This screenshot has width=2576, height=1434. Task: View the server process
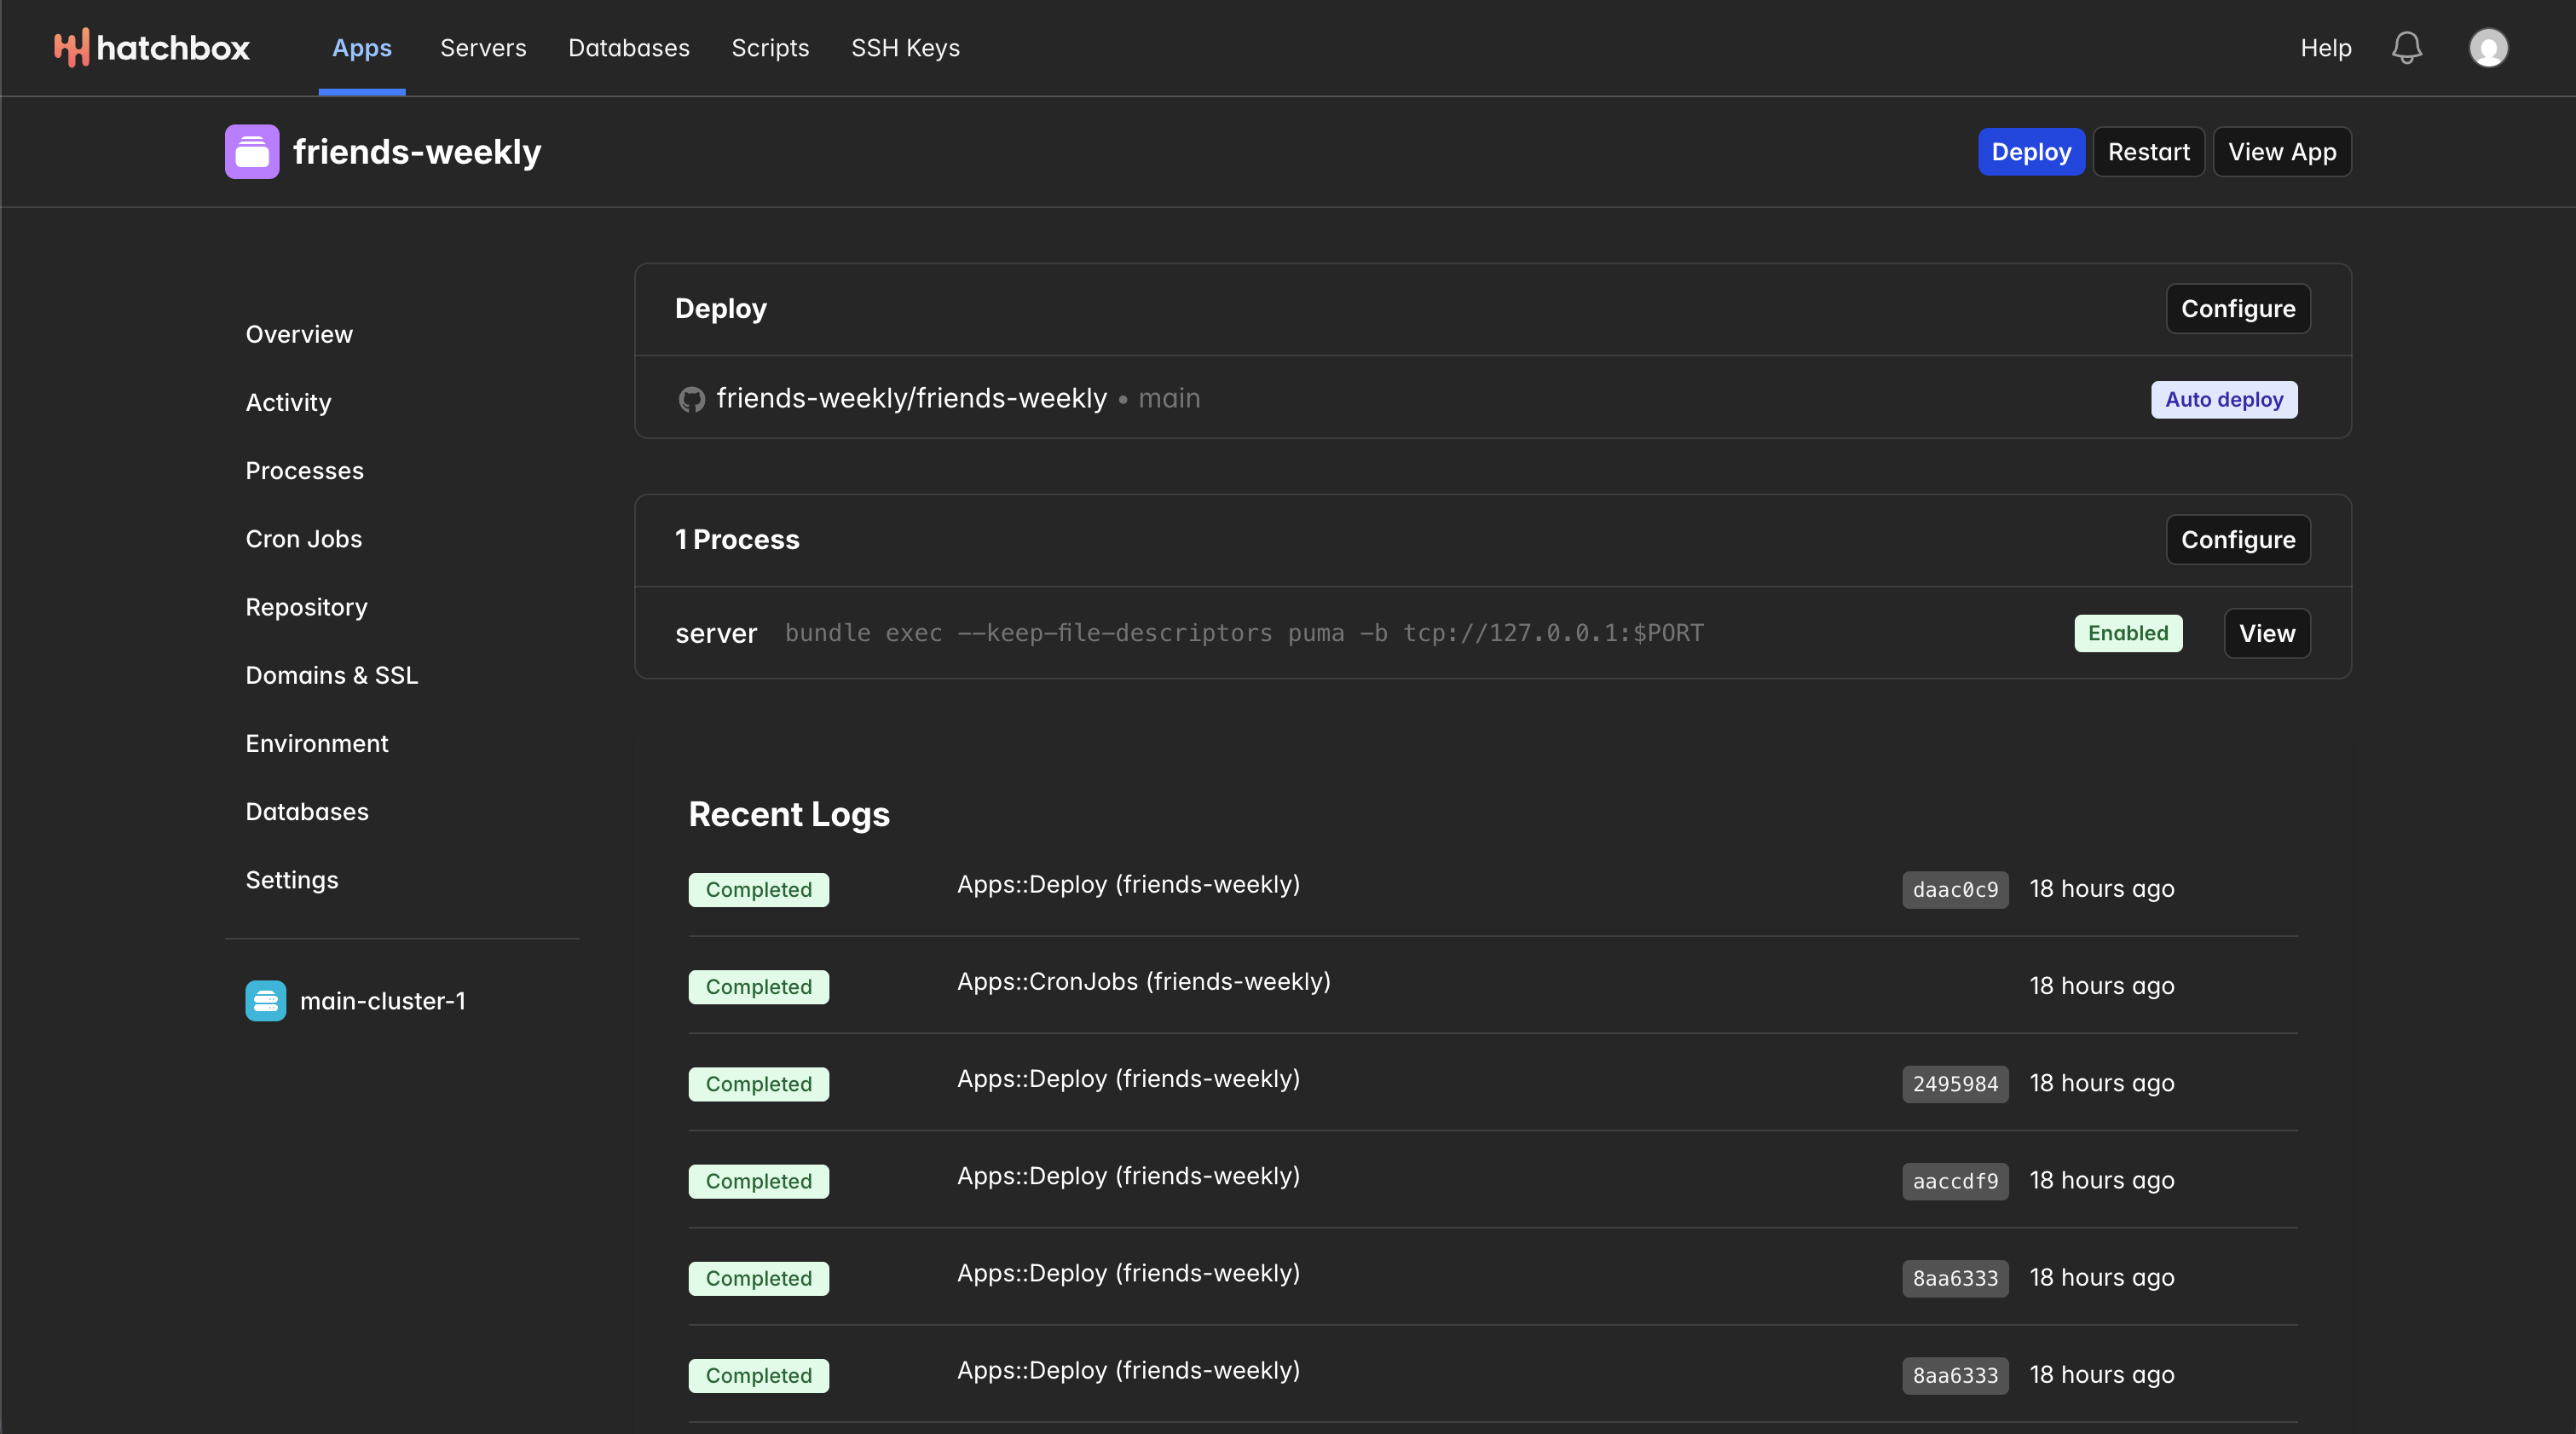click(x=2266, y=633)
